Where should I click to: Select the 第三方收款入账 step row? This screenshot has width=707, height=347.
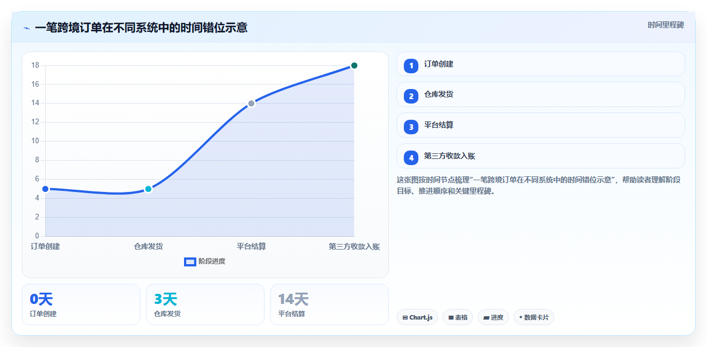540,156
